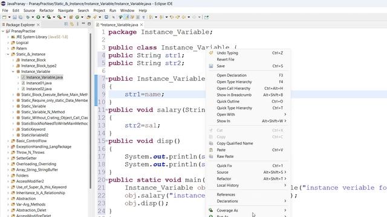Toggle Link with Editor in Package Explorer
This screenshot has height=217, width=387.
[x=72, y=24]
